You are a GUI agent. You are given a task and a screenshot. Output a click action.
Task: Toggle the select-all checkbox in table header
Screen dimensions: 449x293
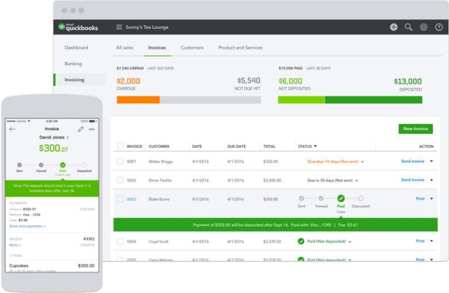click(x=120, y=146)
